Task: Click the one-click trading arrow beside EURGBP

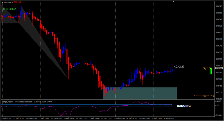Action: [x=2, y=3]
